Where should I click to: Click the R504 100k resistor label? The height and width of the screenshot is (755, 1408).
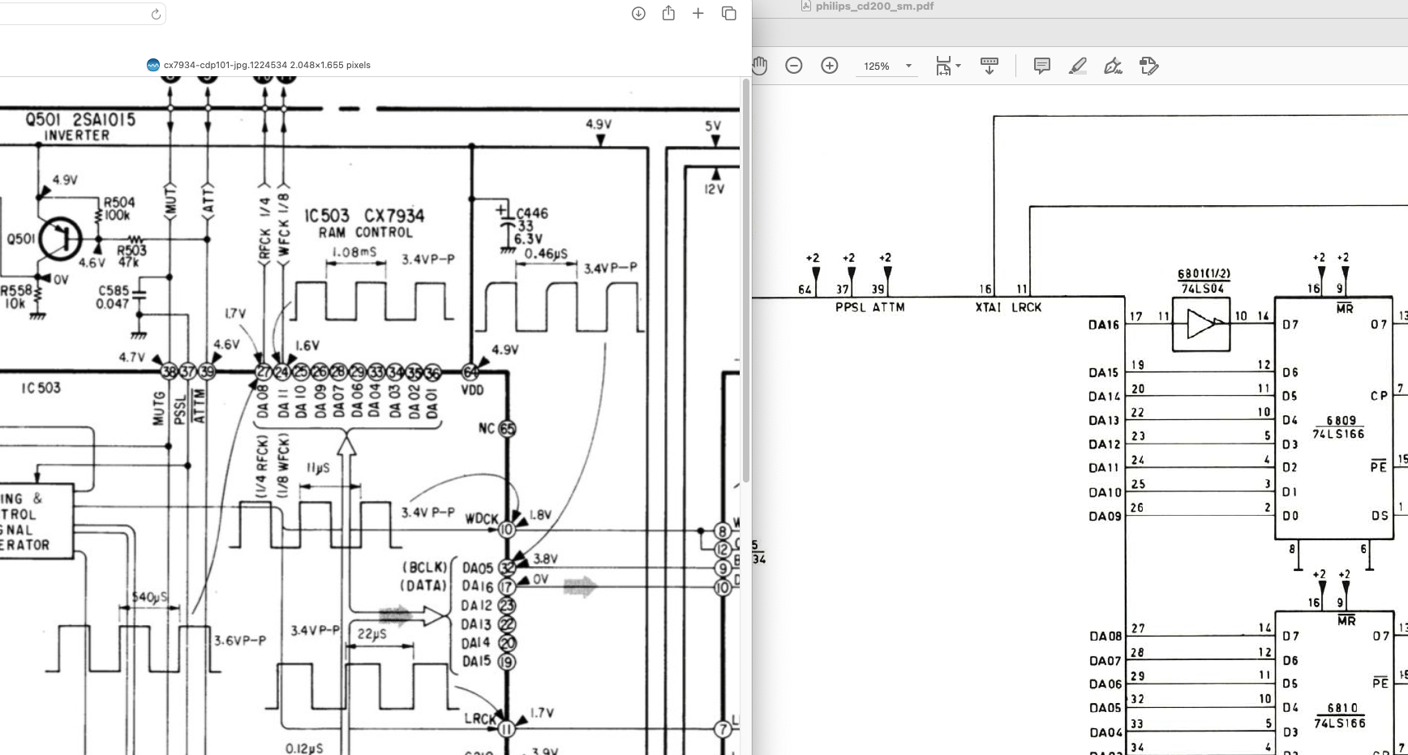coord(118,208)
